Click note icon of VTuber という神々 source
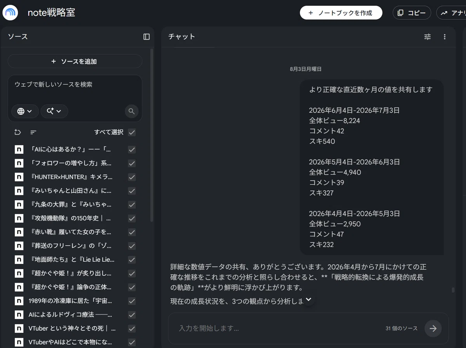This screenshot has height=348, width=466. (19, 329)
